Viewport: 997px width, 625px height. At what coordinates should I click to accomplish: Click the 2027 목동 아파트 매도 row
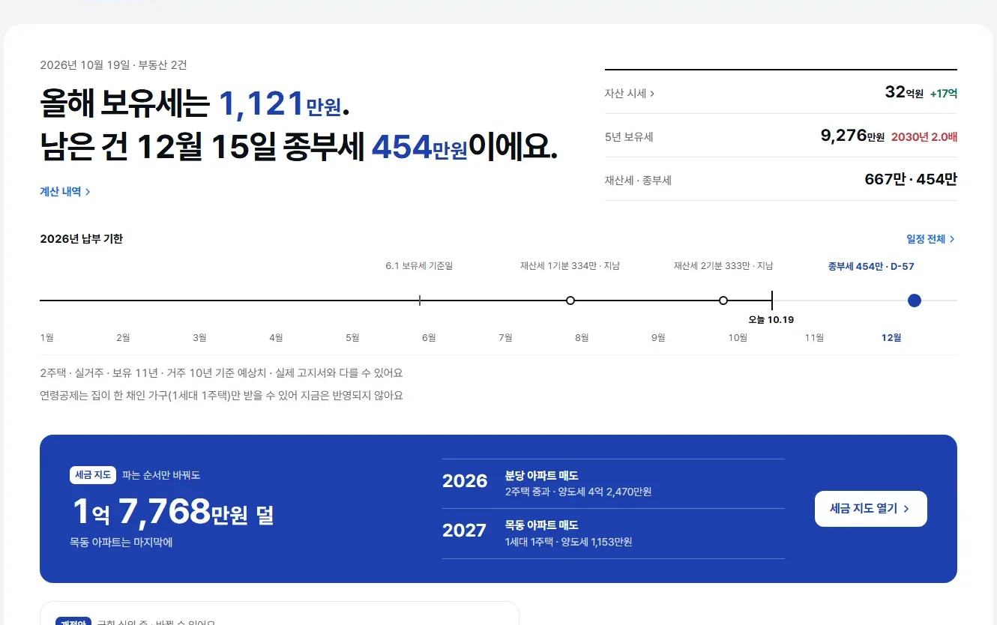tap(613, 534)
